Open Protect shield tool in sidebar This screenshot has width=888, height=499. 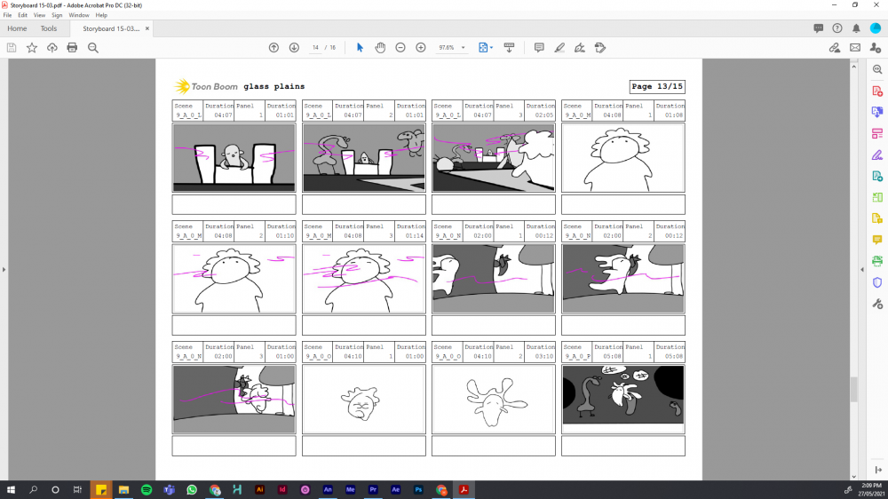877,282
